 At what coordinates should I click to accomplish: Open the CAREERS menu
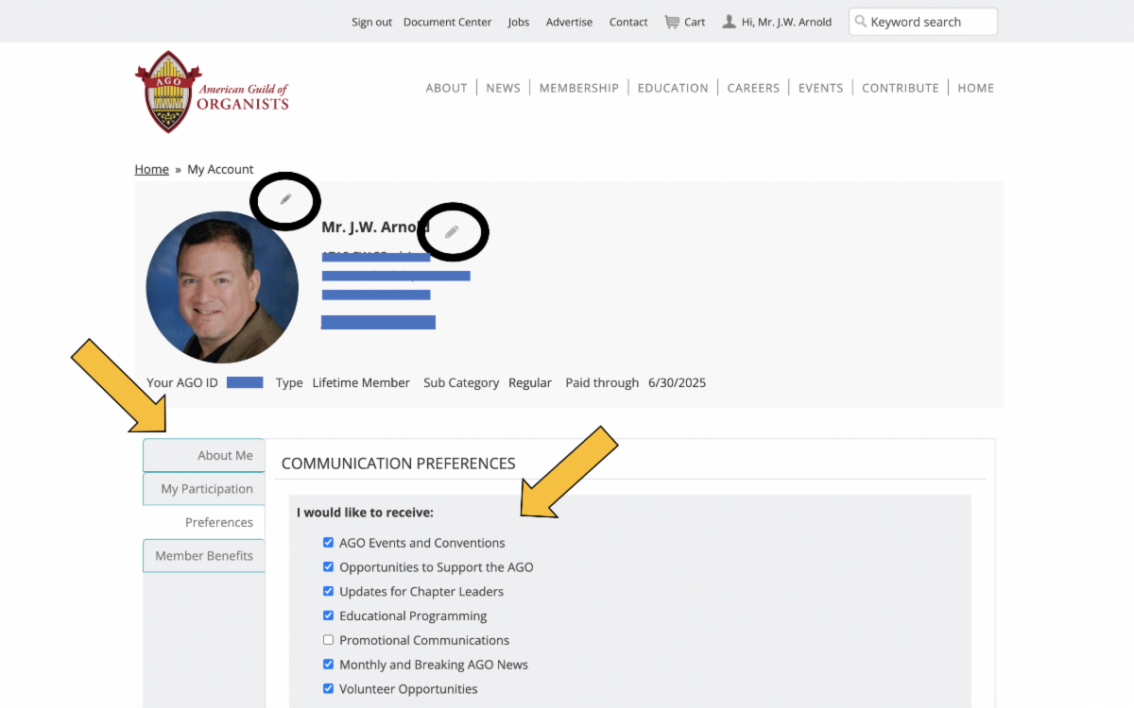[x=753, y=88]
